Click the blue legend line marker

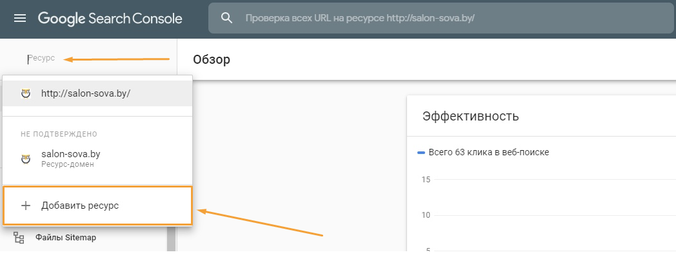421,153
